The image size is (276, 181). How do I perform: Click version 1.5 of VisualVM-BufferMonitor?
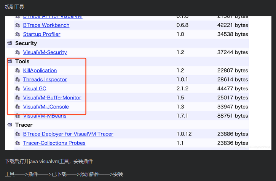(x=180, y=98)
